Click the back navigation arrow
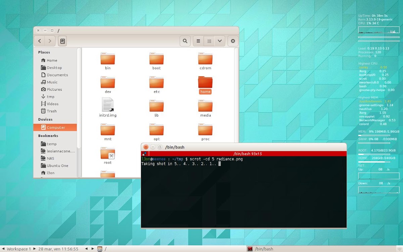 tap(40, 41)
